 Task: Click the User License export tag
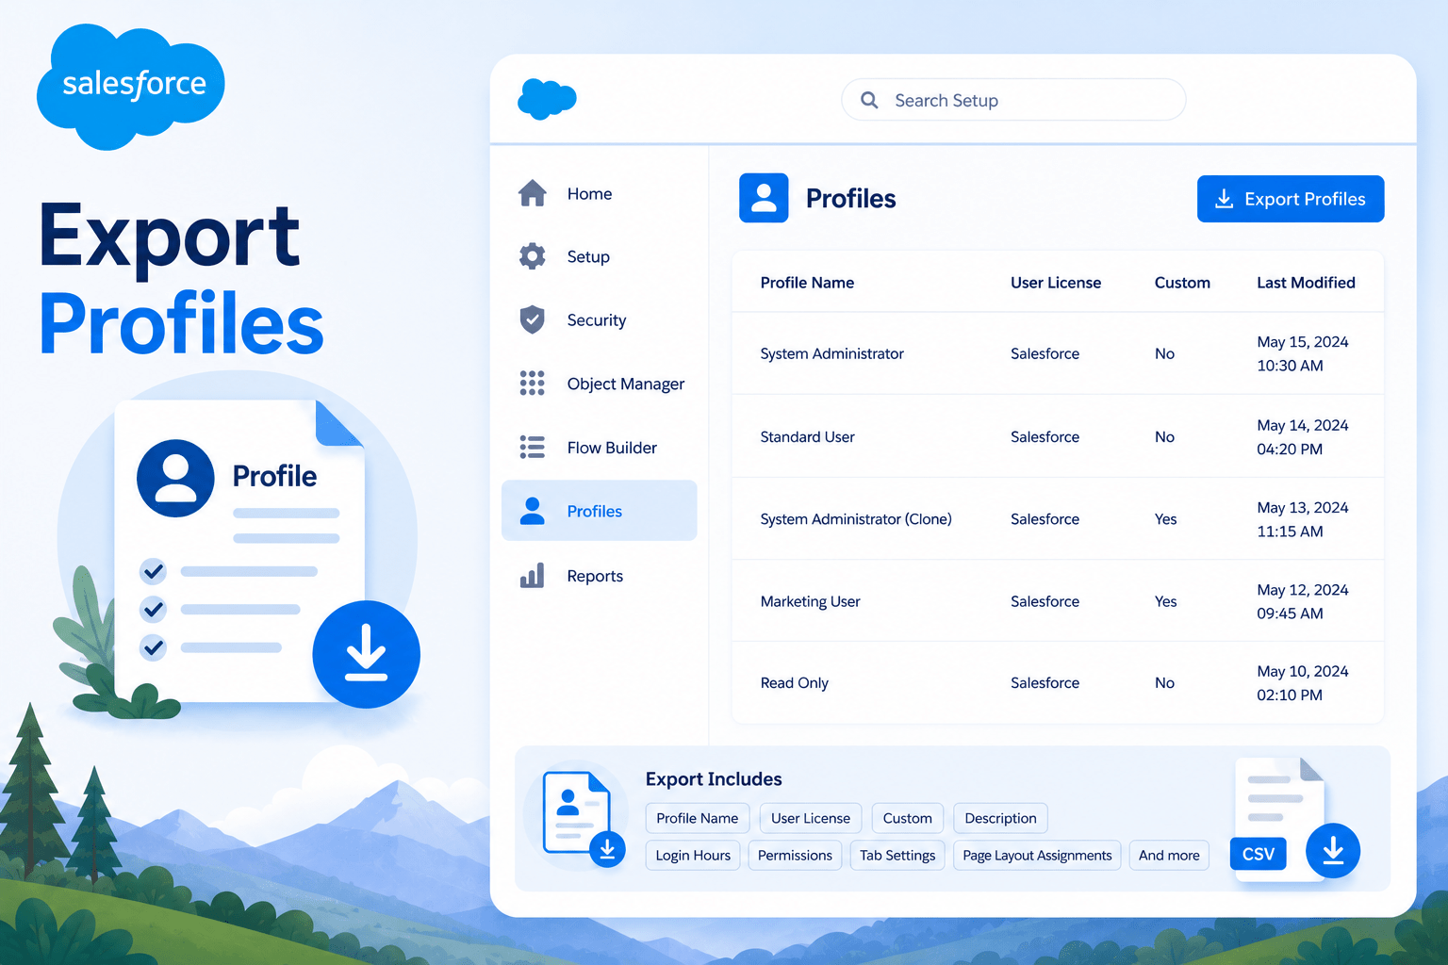click(811, 818)
